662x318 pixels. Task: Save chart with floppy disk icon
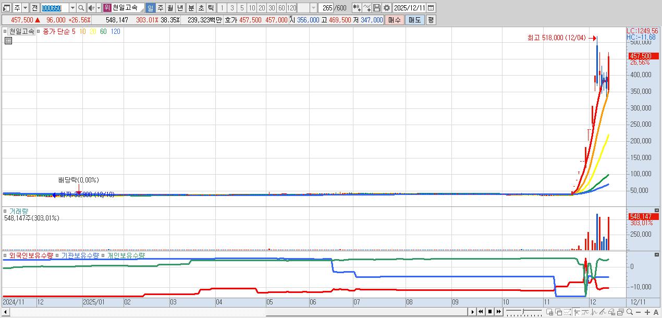376,8
